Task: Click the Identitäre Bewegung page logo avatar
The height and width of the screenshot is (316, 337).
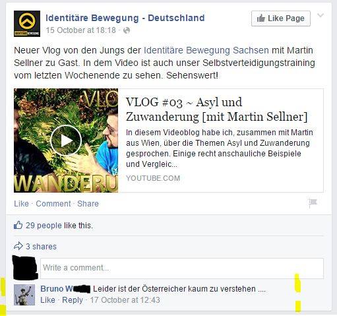Action: 27,24
